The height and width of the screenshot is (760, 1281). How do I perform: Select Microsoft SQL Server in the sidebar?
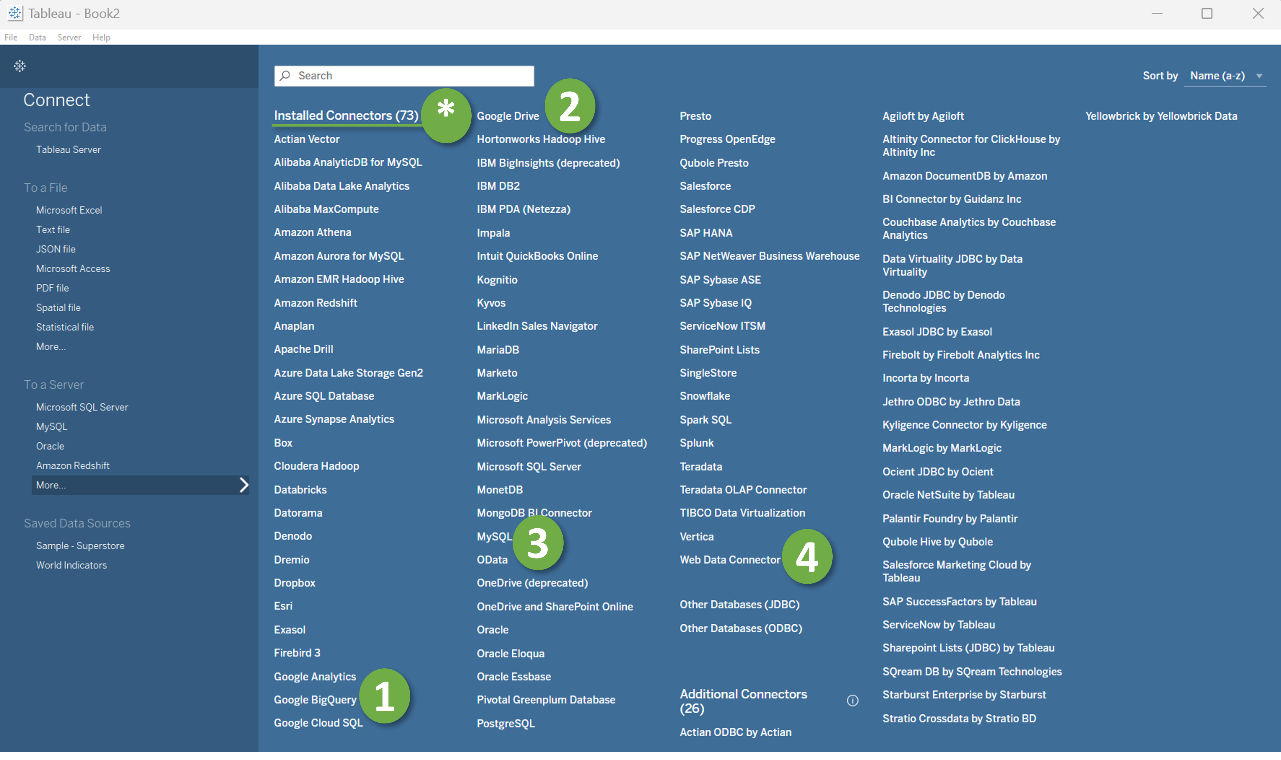coord(82,407)
